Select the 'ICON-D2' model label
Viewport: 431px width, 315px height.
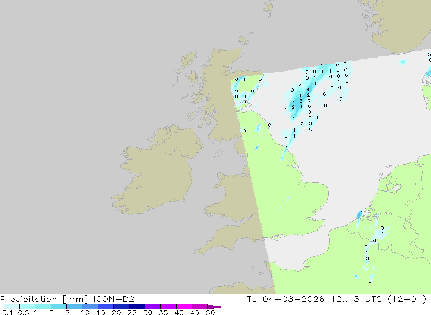coord(114,299)
